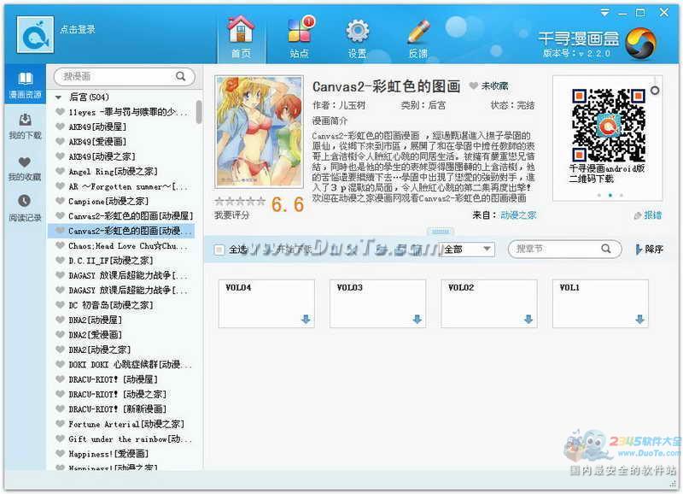Download VOL1 using its blue arrow
This screenshot has height=494, width=683.
639,319
